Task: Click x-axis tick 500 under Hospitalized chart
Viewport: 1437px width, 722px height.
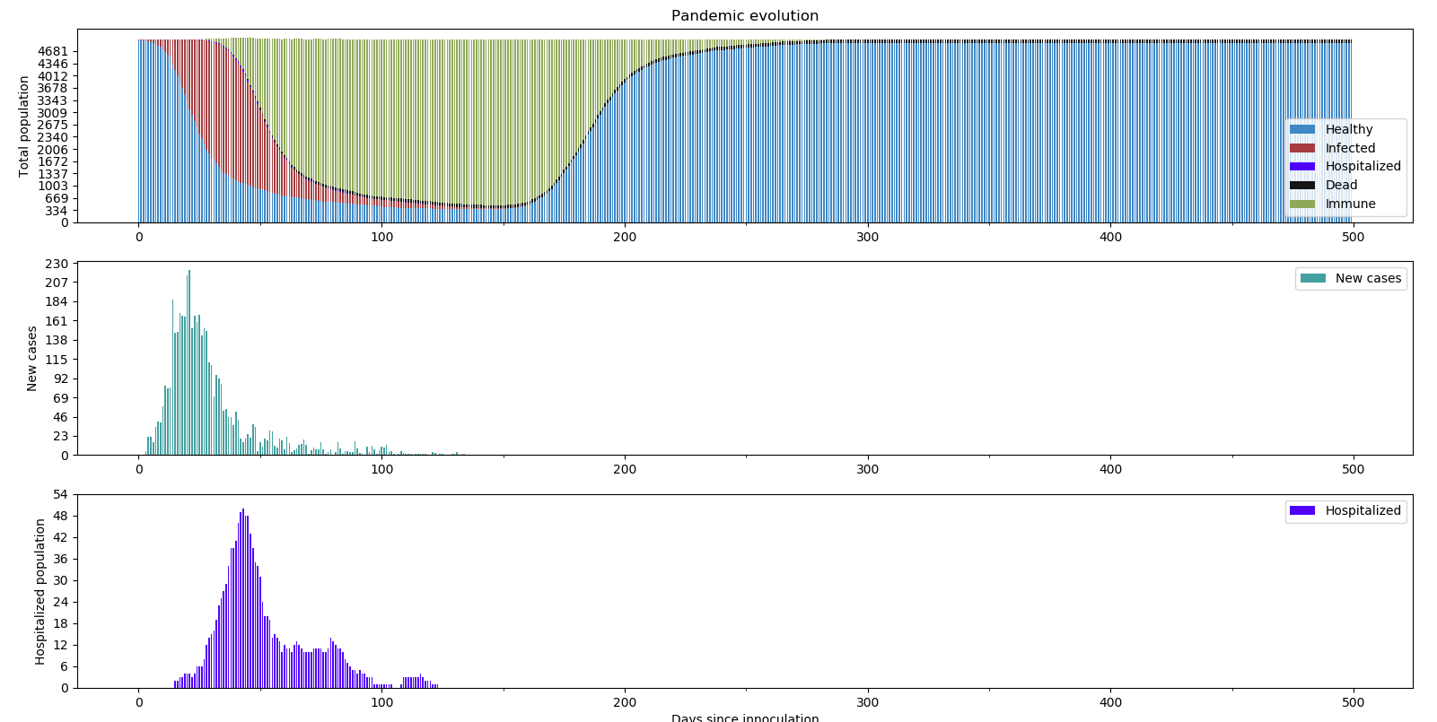Action: tap(1353, 702)
